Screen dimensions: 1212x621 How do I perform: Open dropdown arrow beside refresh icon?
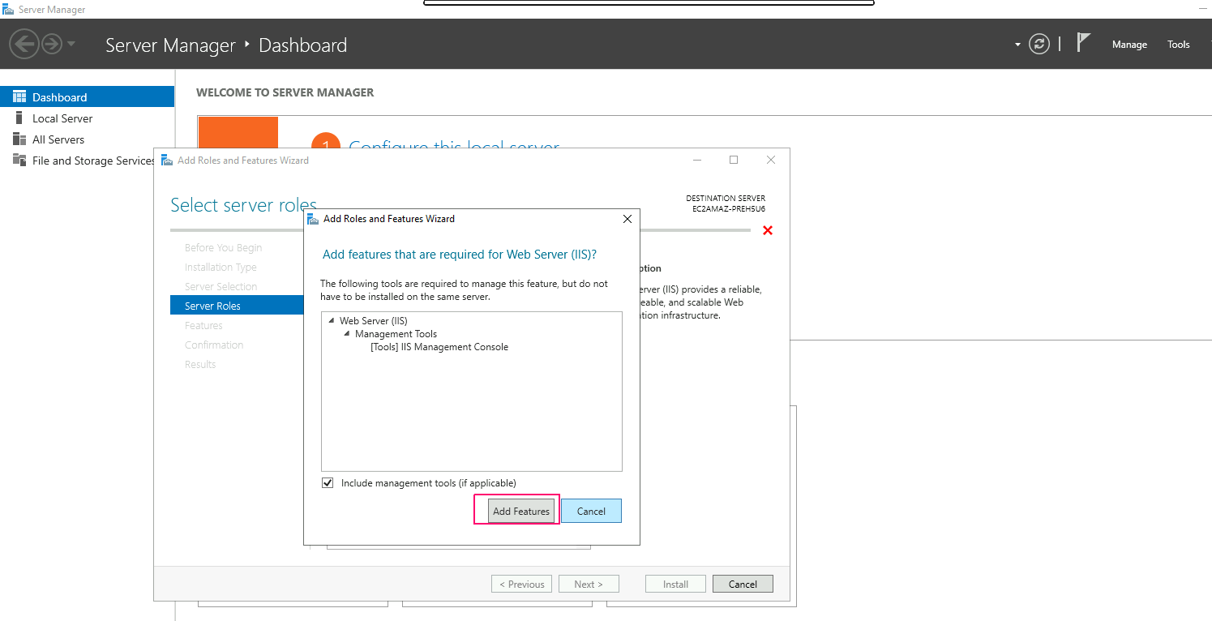[x=1017, y=45]
